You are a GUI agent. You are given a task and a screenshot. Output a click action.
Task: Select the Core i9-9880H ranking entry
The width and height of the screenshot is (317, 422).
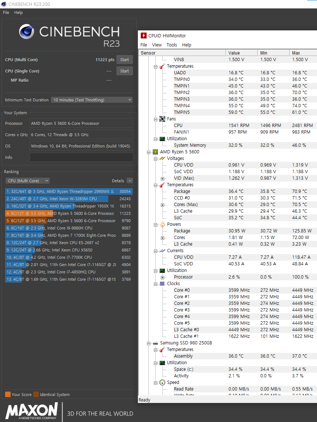coord(69,228)
